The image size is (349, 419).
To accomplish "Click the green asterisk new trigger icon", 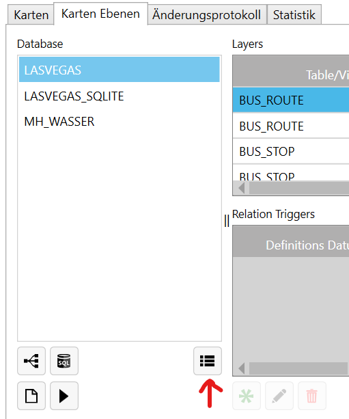I will [246, 396].
